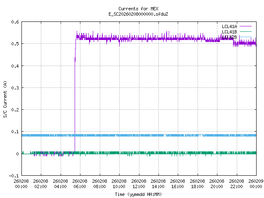The image size is (264, 198).
Task: Click the light blue trace below 0.1 A
Action: click(124, 135)
